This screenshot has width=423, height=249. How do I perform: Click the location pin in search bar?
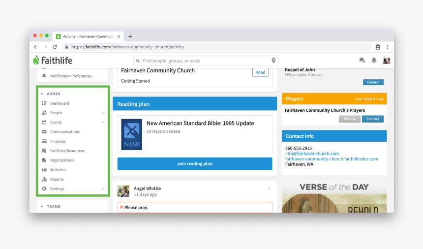click(x=273, y=61)
